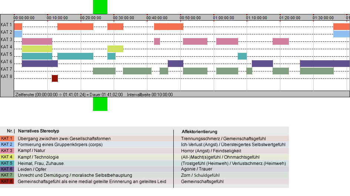This screenshot has width=350, height=196.
Task: Click the 00:00:00:00 start time label
Action: click(24, 18)
